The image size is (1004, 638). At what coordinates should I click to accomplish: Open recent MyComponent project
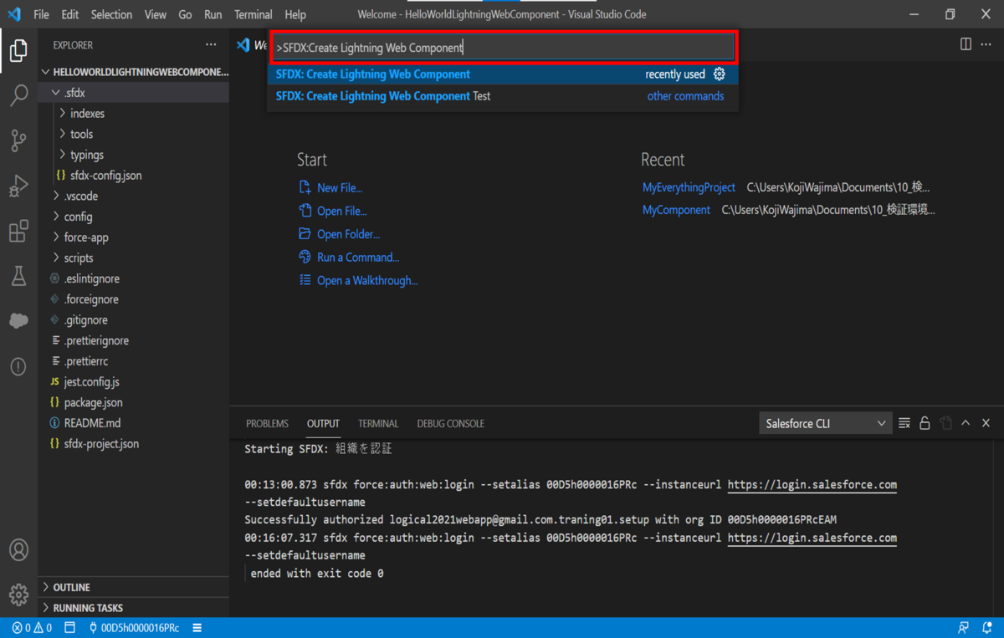[x=676, y=210]
